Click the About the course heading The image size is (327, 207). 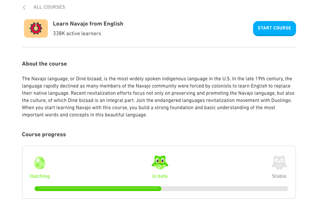44,64
